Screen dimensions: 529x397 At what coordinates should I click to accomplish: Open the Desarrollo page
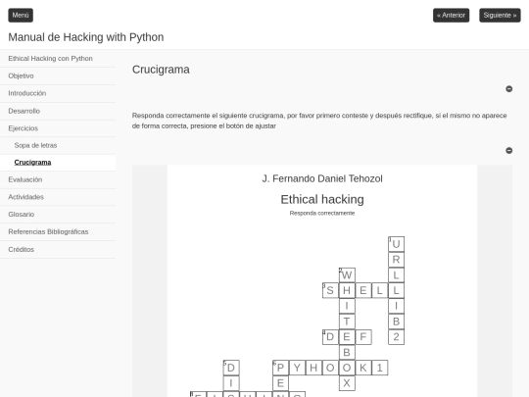click(x=24, y=111)
